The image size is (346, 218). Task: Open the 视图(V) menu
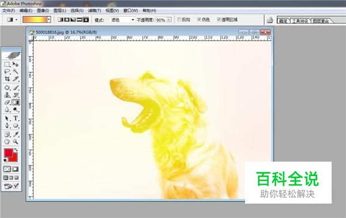pos(112,10)
